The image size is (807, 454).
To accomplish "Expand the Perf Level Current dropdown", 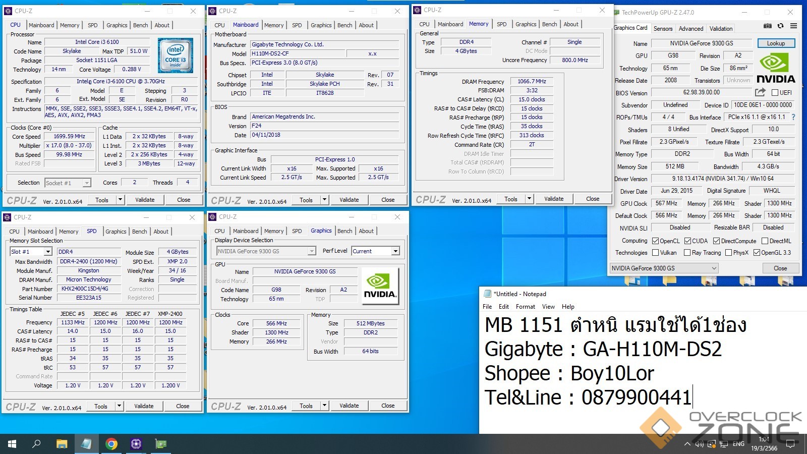I will pyautogui.click(x=395, y=251).
